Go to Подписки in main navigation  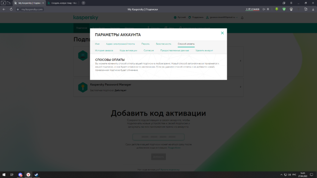82,28
